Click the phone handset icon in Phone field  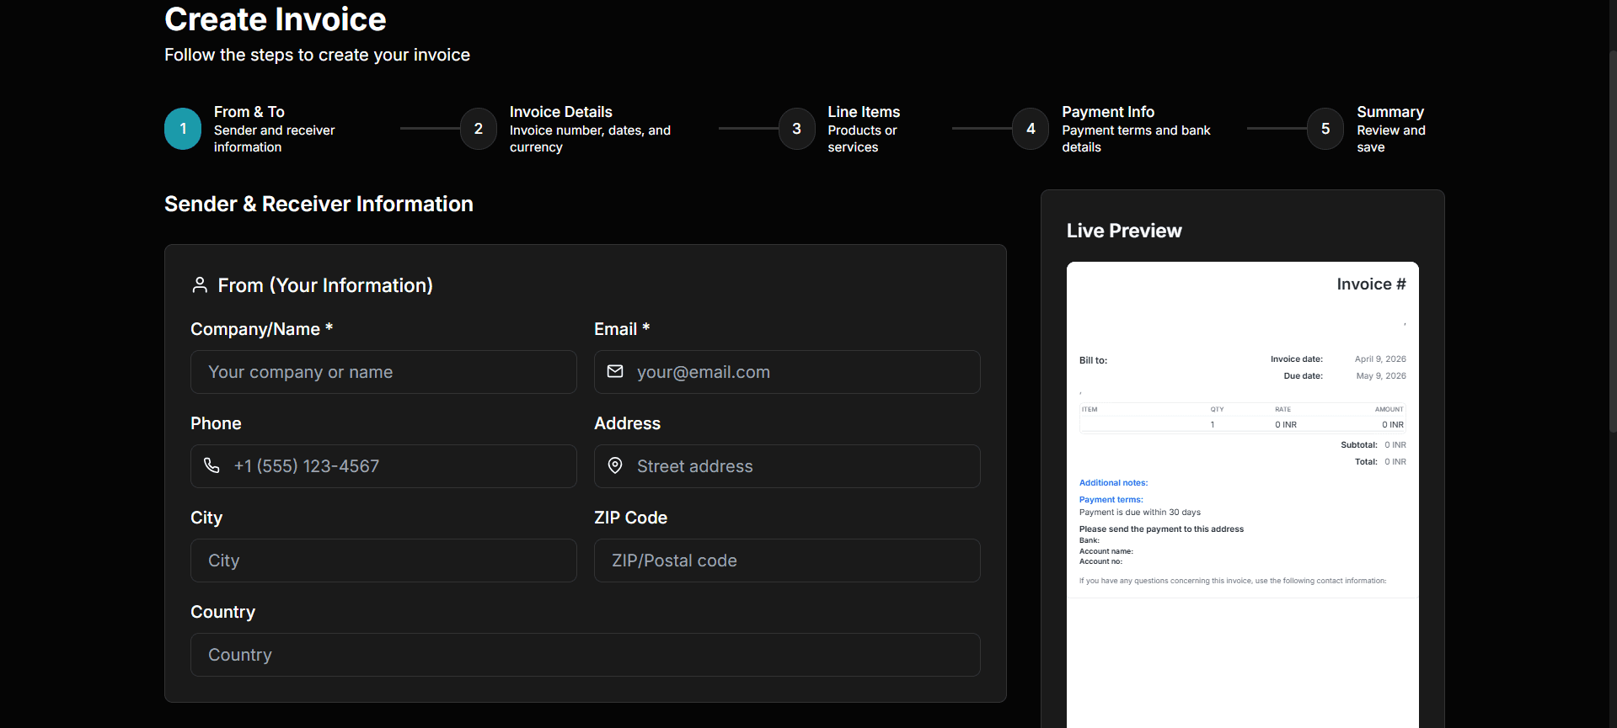(x=211, y=465)
